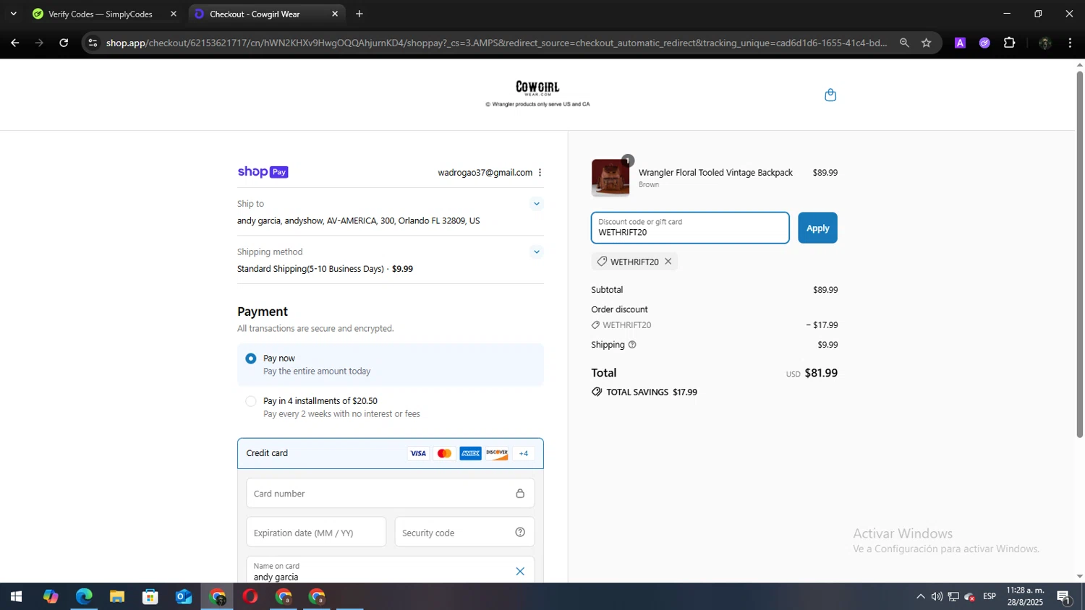Image resolution: width=1085 pixels, height=610 pixels.
Task: Click the Wrangler backpack product thumbnail
Action: 610,178
